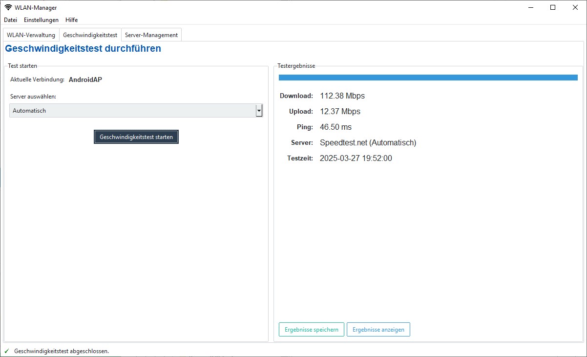The height and width of the screenshot is (357, 587).
Task: Open the Datei menu
Action: pos(10,20)
